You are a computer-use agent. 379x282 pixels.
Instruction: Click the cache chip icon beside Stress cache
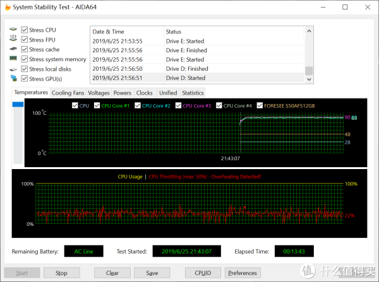[13, 49]
